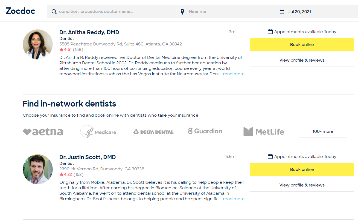Click the address 2390 Mt Vernon Rd, Dunwoody

pos(102,169)
